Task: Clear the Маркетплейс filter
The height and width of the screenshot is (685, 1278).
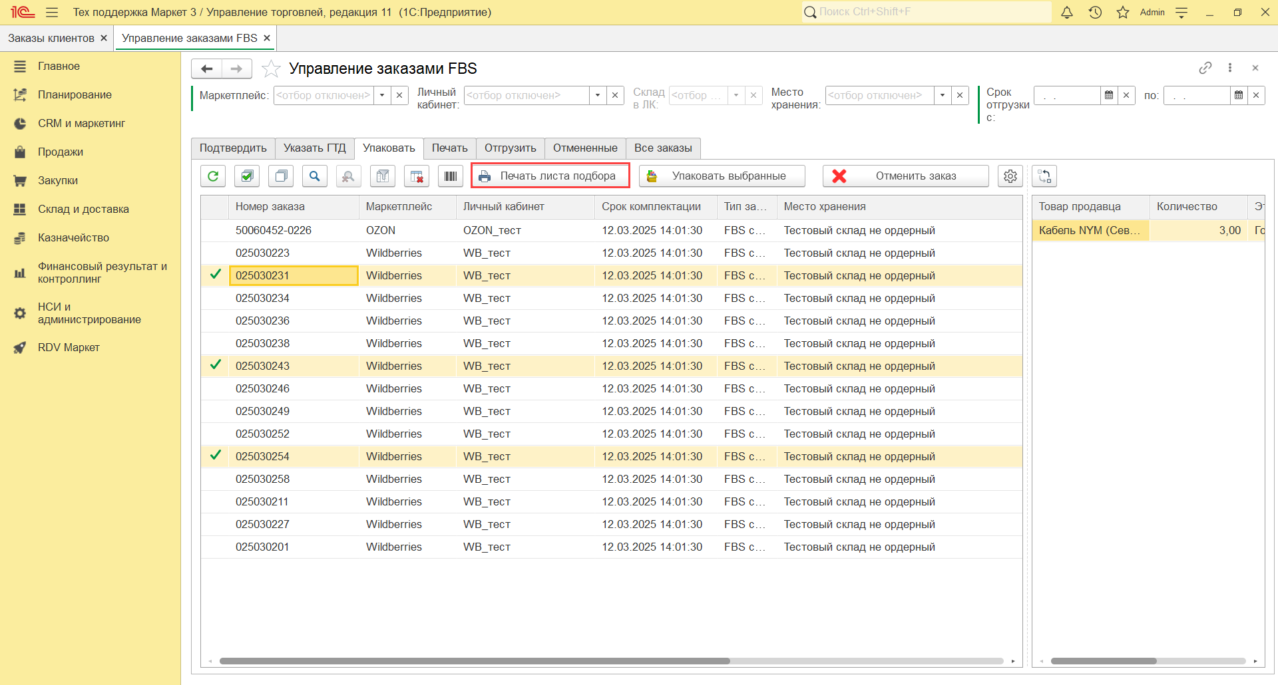Action: pos(399,95)
